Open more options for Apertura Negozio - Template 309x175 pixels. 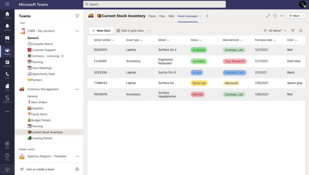77,156
